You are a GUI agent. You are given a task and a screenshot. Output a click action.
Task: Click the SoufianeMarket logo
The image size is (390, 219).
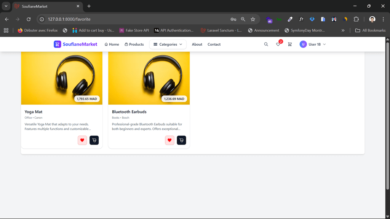coord(75,44)
